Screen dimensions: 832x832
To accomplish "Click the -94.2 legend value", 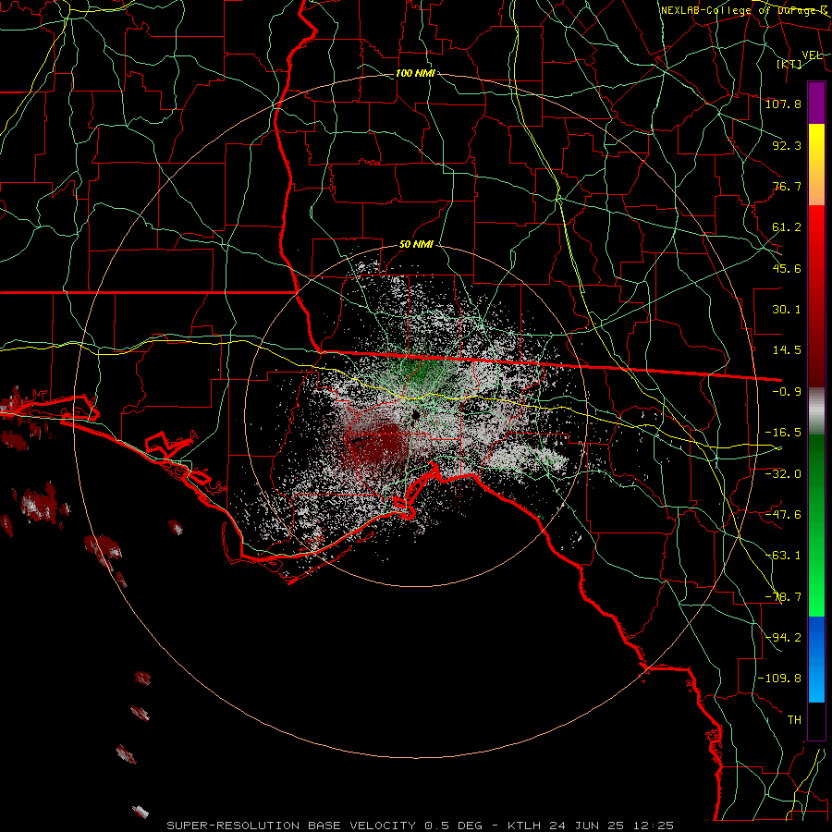I will pos(783,638).
